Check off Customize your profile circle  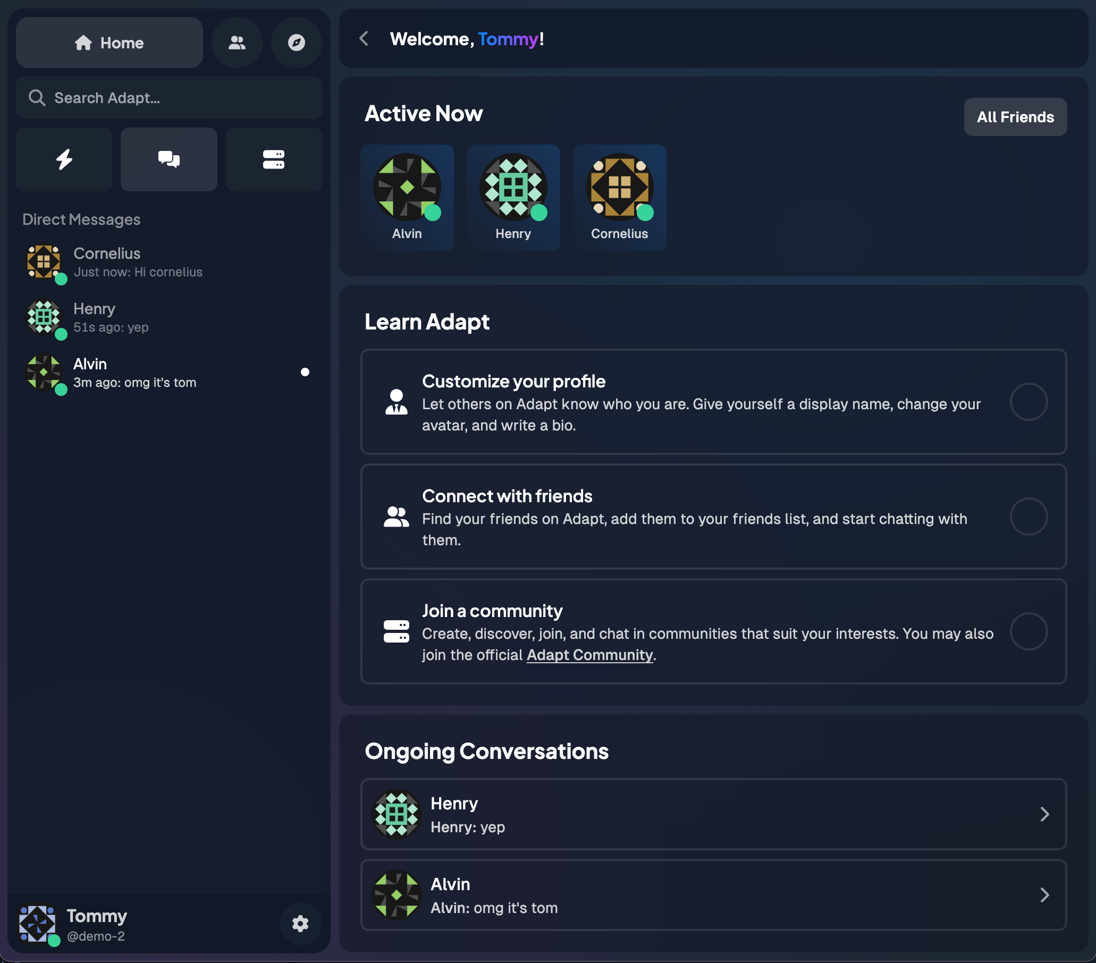[x=1028, y=402]
